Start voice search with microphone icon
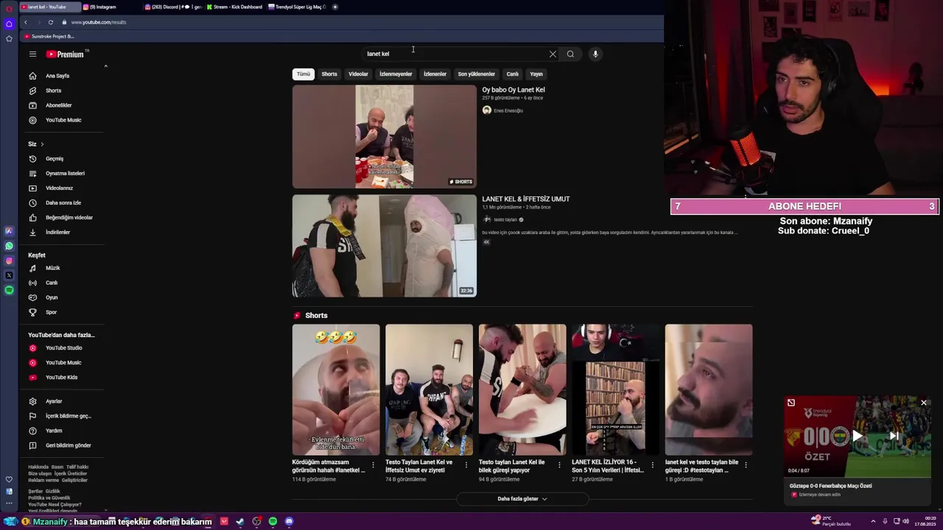Screen dimensions: 943x530 595,54
